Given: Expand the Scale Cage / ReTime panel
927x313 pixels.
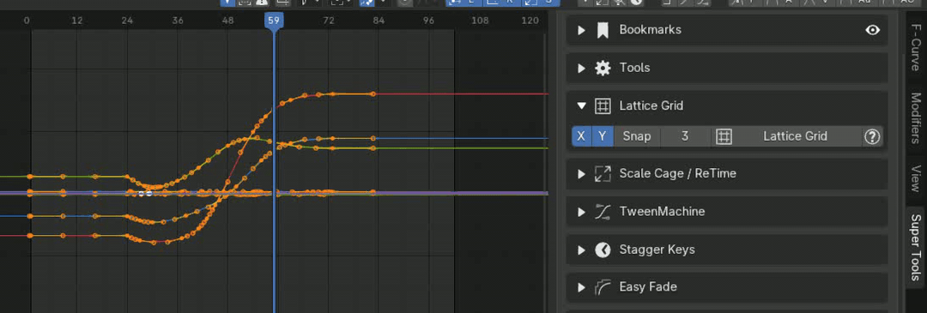Looking at the screenshot, I should [582, 174].
